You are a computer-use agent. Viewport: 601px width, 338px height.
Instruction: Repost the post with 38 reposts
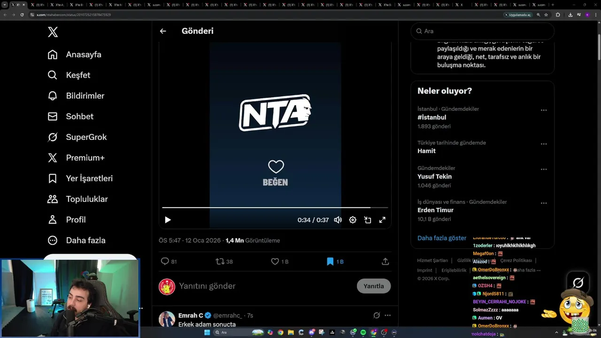pos(224,261)
